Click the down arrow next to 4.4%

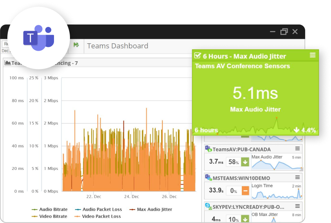296,130
